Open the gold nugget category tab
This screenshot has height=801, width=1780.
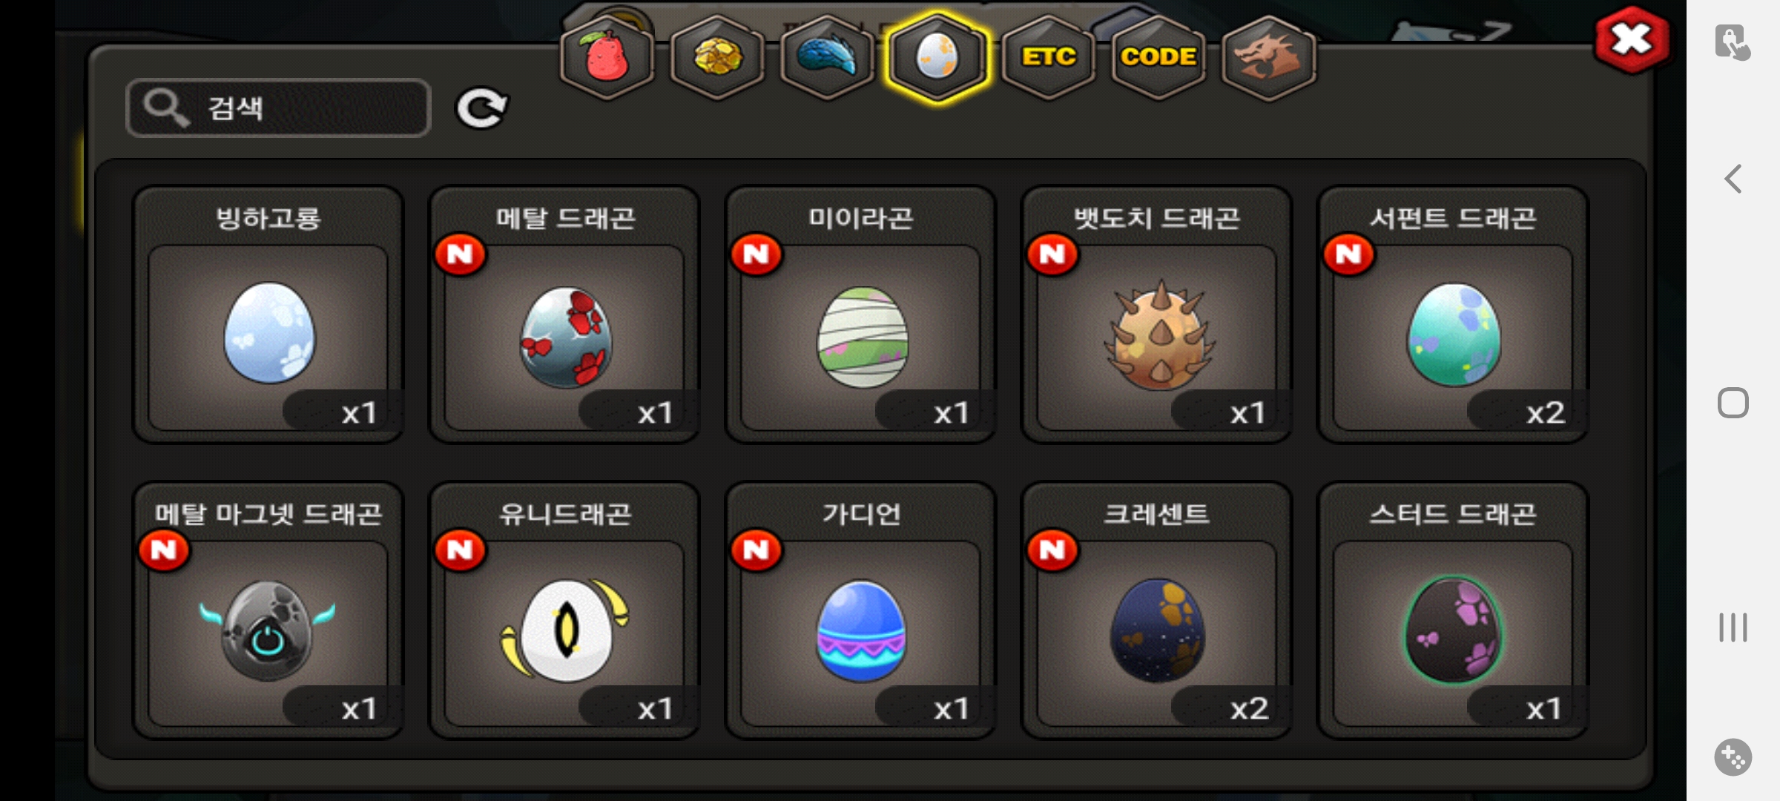click(717, 57)
